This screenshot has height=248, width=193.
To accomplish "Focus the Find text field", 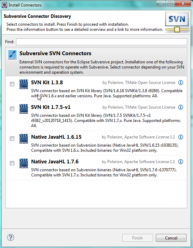I will coord(101,42).
